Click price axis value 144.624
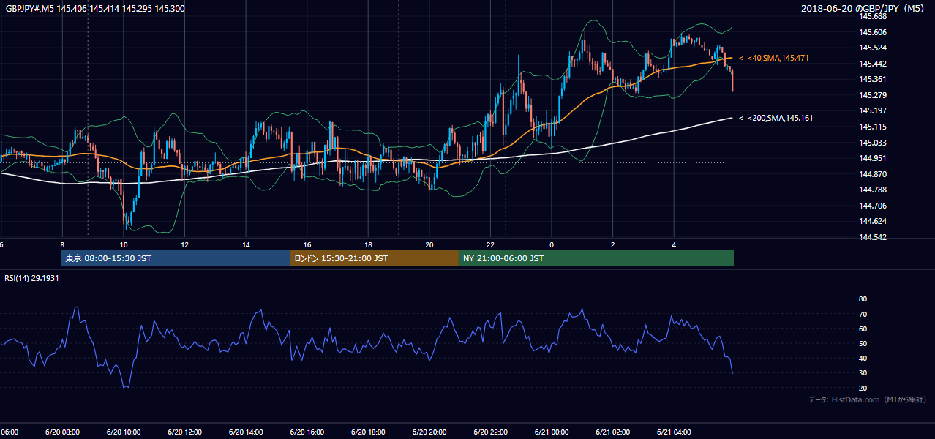Image resolution: width=935 pixels, height=439 pixels. 873,222
